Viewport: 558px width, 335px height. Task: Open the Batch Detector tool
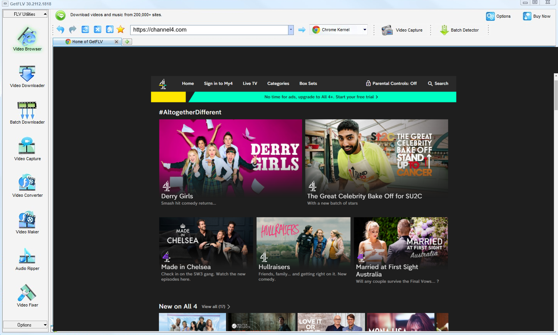[x=459, y=30]
